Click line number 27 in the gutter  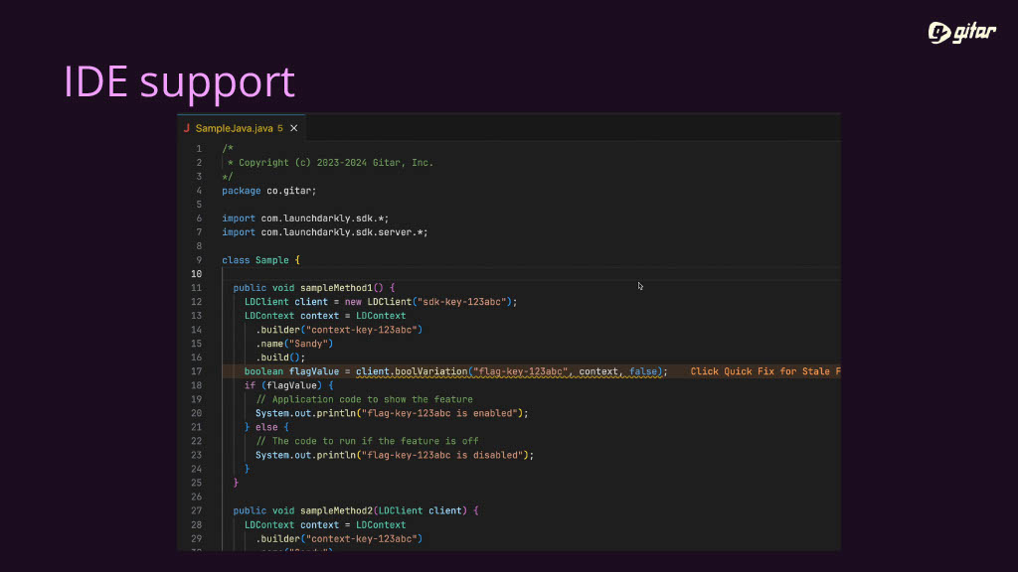tap(196, 510)
